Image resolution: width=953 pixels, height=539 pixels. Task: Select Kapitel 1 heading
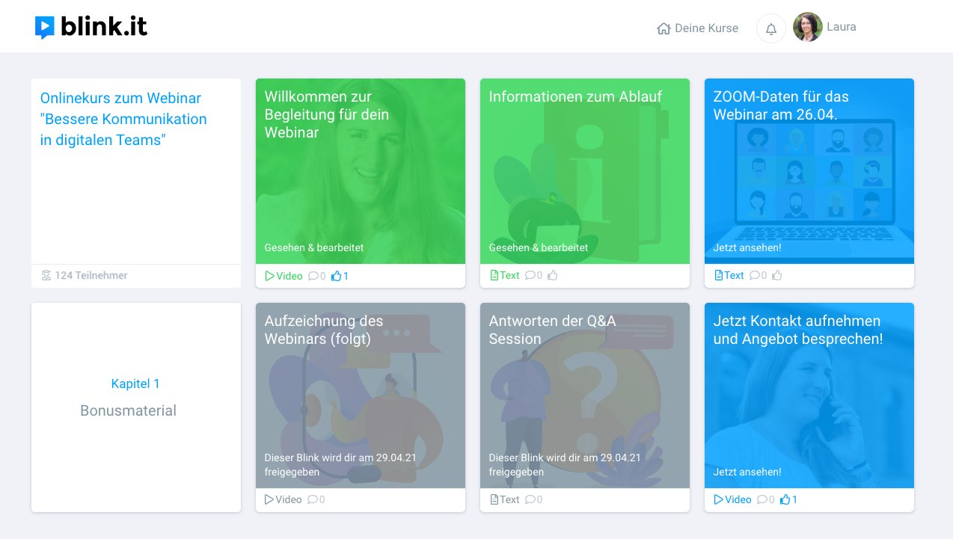(135, 384)
